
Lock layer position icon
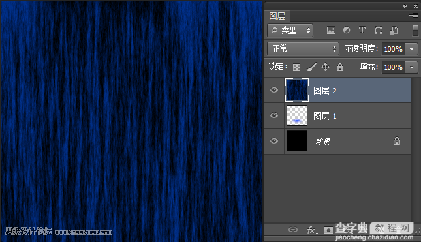[x=326, y=67]
